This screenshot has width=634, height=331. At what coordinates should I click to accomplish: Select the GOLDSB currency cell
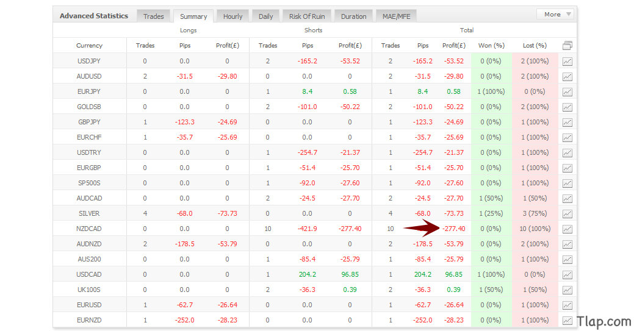(x=89, y=107)
